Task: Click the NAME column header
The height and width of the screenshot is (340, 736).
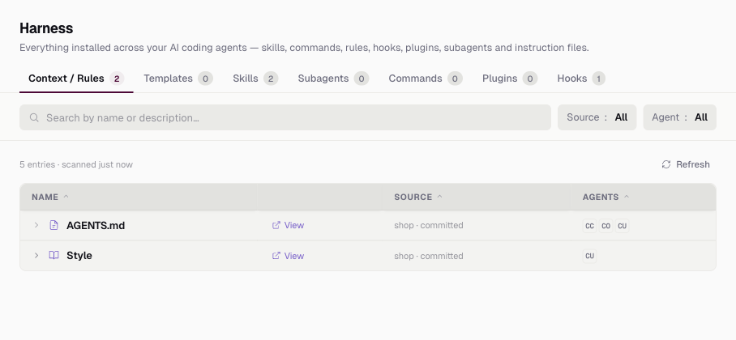Action: point(45,197)
